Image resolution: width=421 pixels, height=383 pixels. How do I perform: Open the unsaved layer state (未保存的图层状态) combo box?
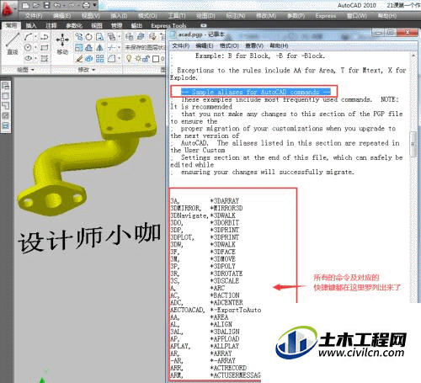[x=145, y=48]
